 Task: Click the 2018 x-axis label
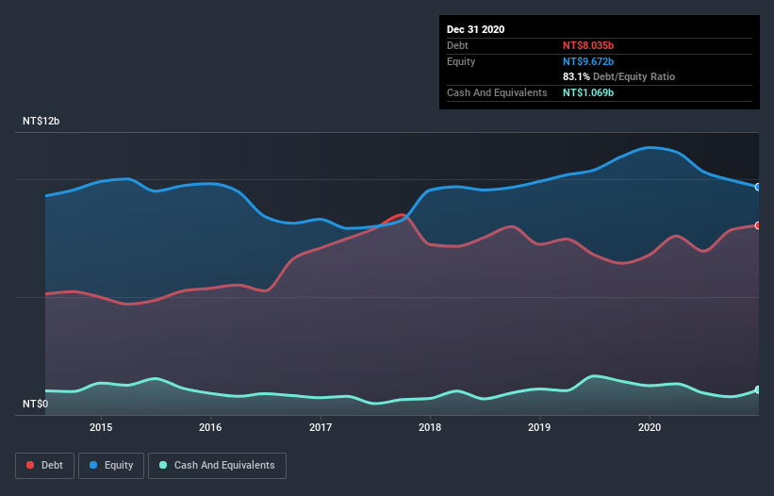click(x=430, y=427)
